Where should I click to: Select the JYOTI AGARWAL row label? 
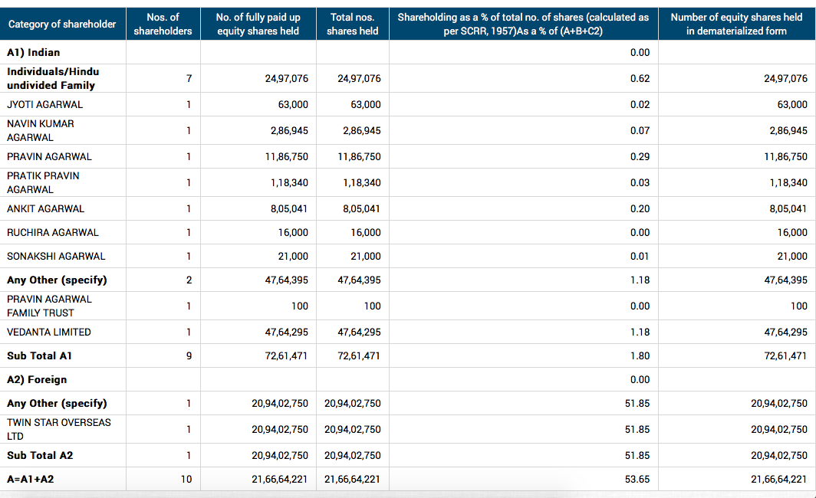[44, 104]
